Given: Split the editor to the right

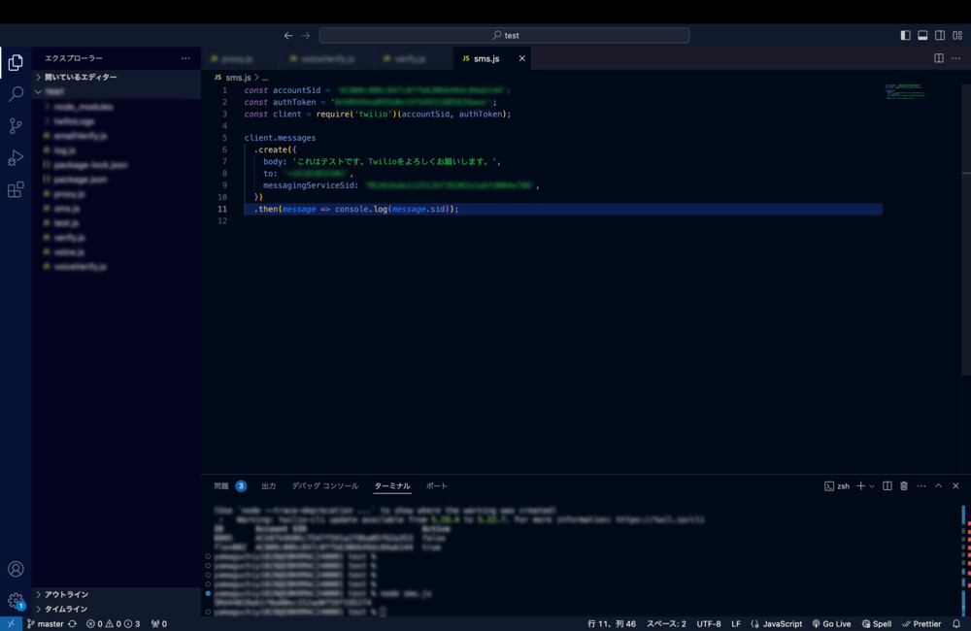Looking at the screenshot, I should pyautogui.click(x=939, y=58).
